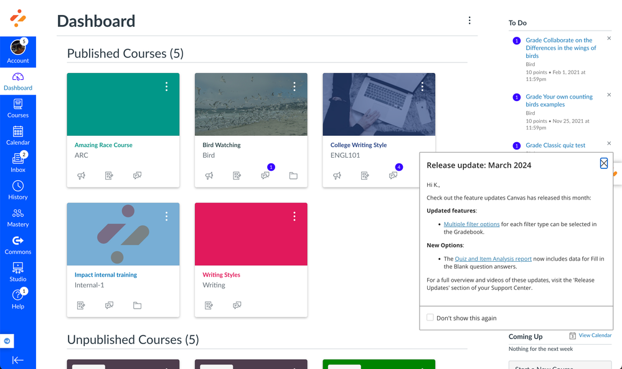622x369 pixels.
Task: Open options menu on Writing Styles card
Action: (x=295, y=216)
